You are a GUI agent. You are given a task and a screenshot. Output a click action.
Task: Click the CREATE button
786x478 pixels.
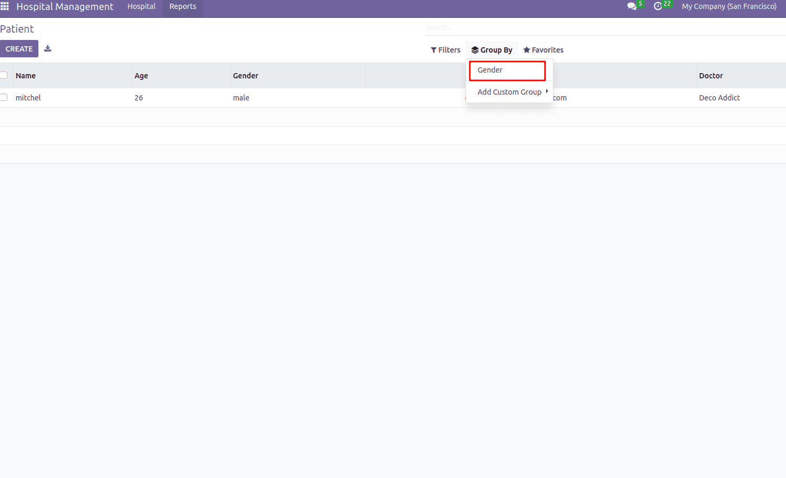19,49
